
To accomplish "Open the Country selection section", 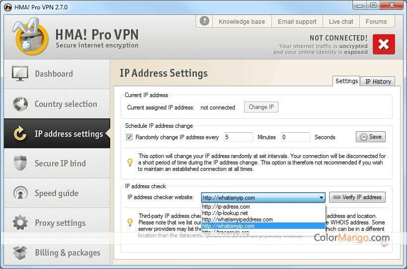I will 57,104.
